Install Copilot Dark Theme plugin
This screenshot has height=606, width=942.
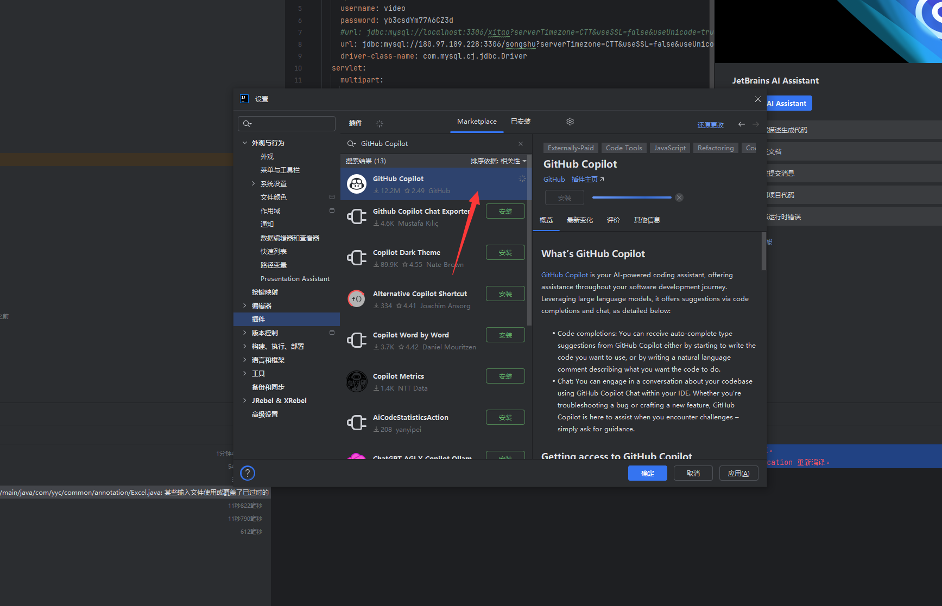pos(505,252)
